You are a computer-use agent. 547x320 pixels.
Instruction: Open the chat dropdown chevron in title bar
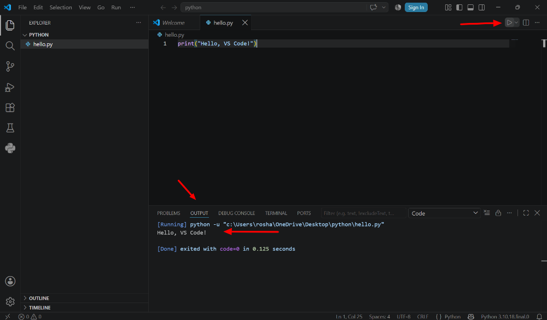coord(384,7)
